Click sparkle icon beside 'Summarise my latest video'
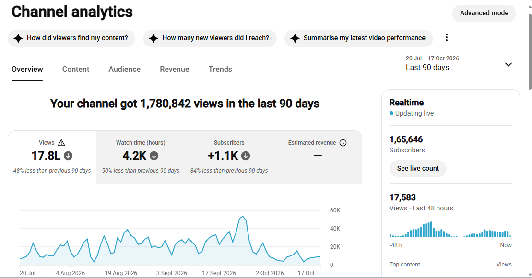Screen dimensions: 532x278 pos(295,38)
